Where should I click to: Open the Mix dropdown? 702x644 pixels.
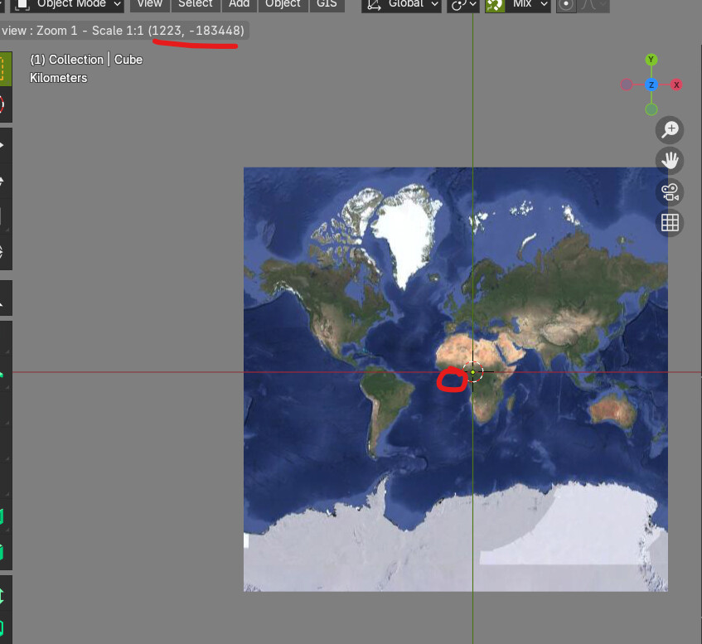point(528,4)
